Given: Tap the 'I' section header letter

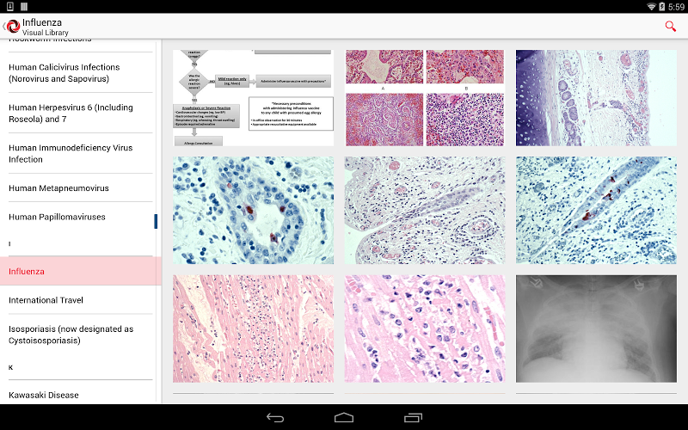Looking at the screenshot, I should point(9,243).
